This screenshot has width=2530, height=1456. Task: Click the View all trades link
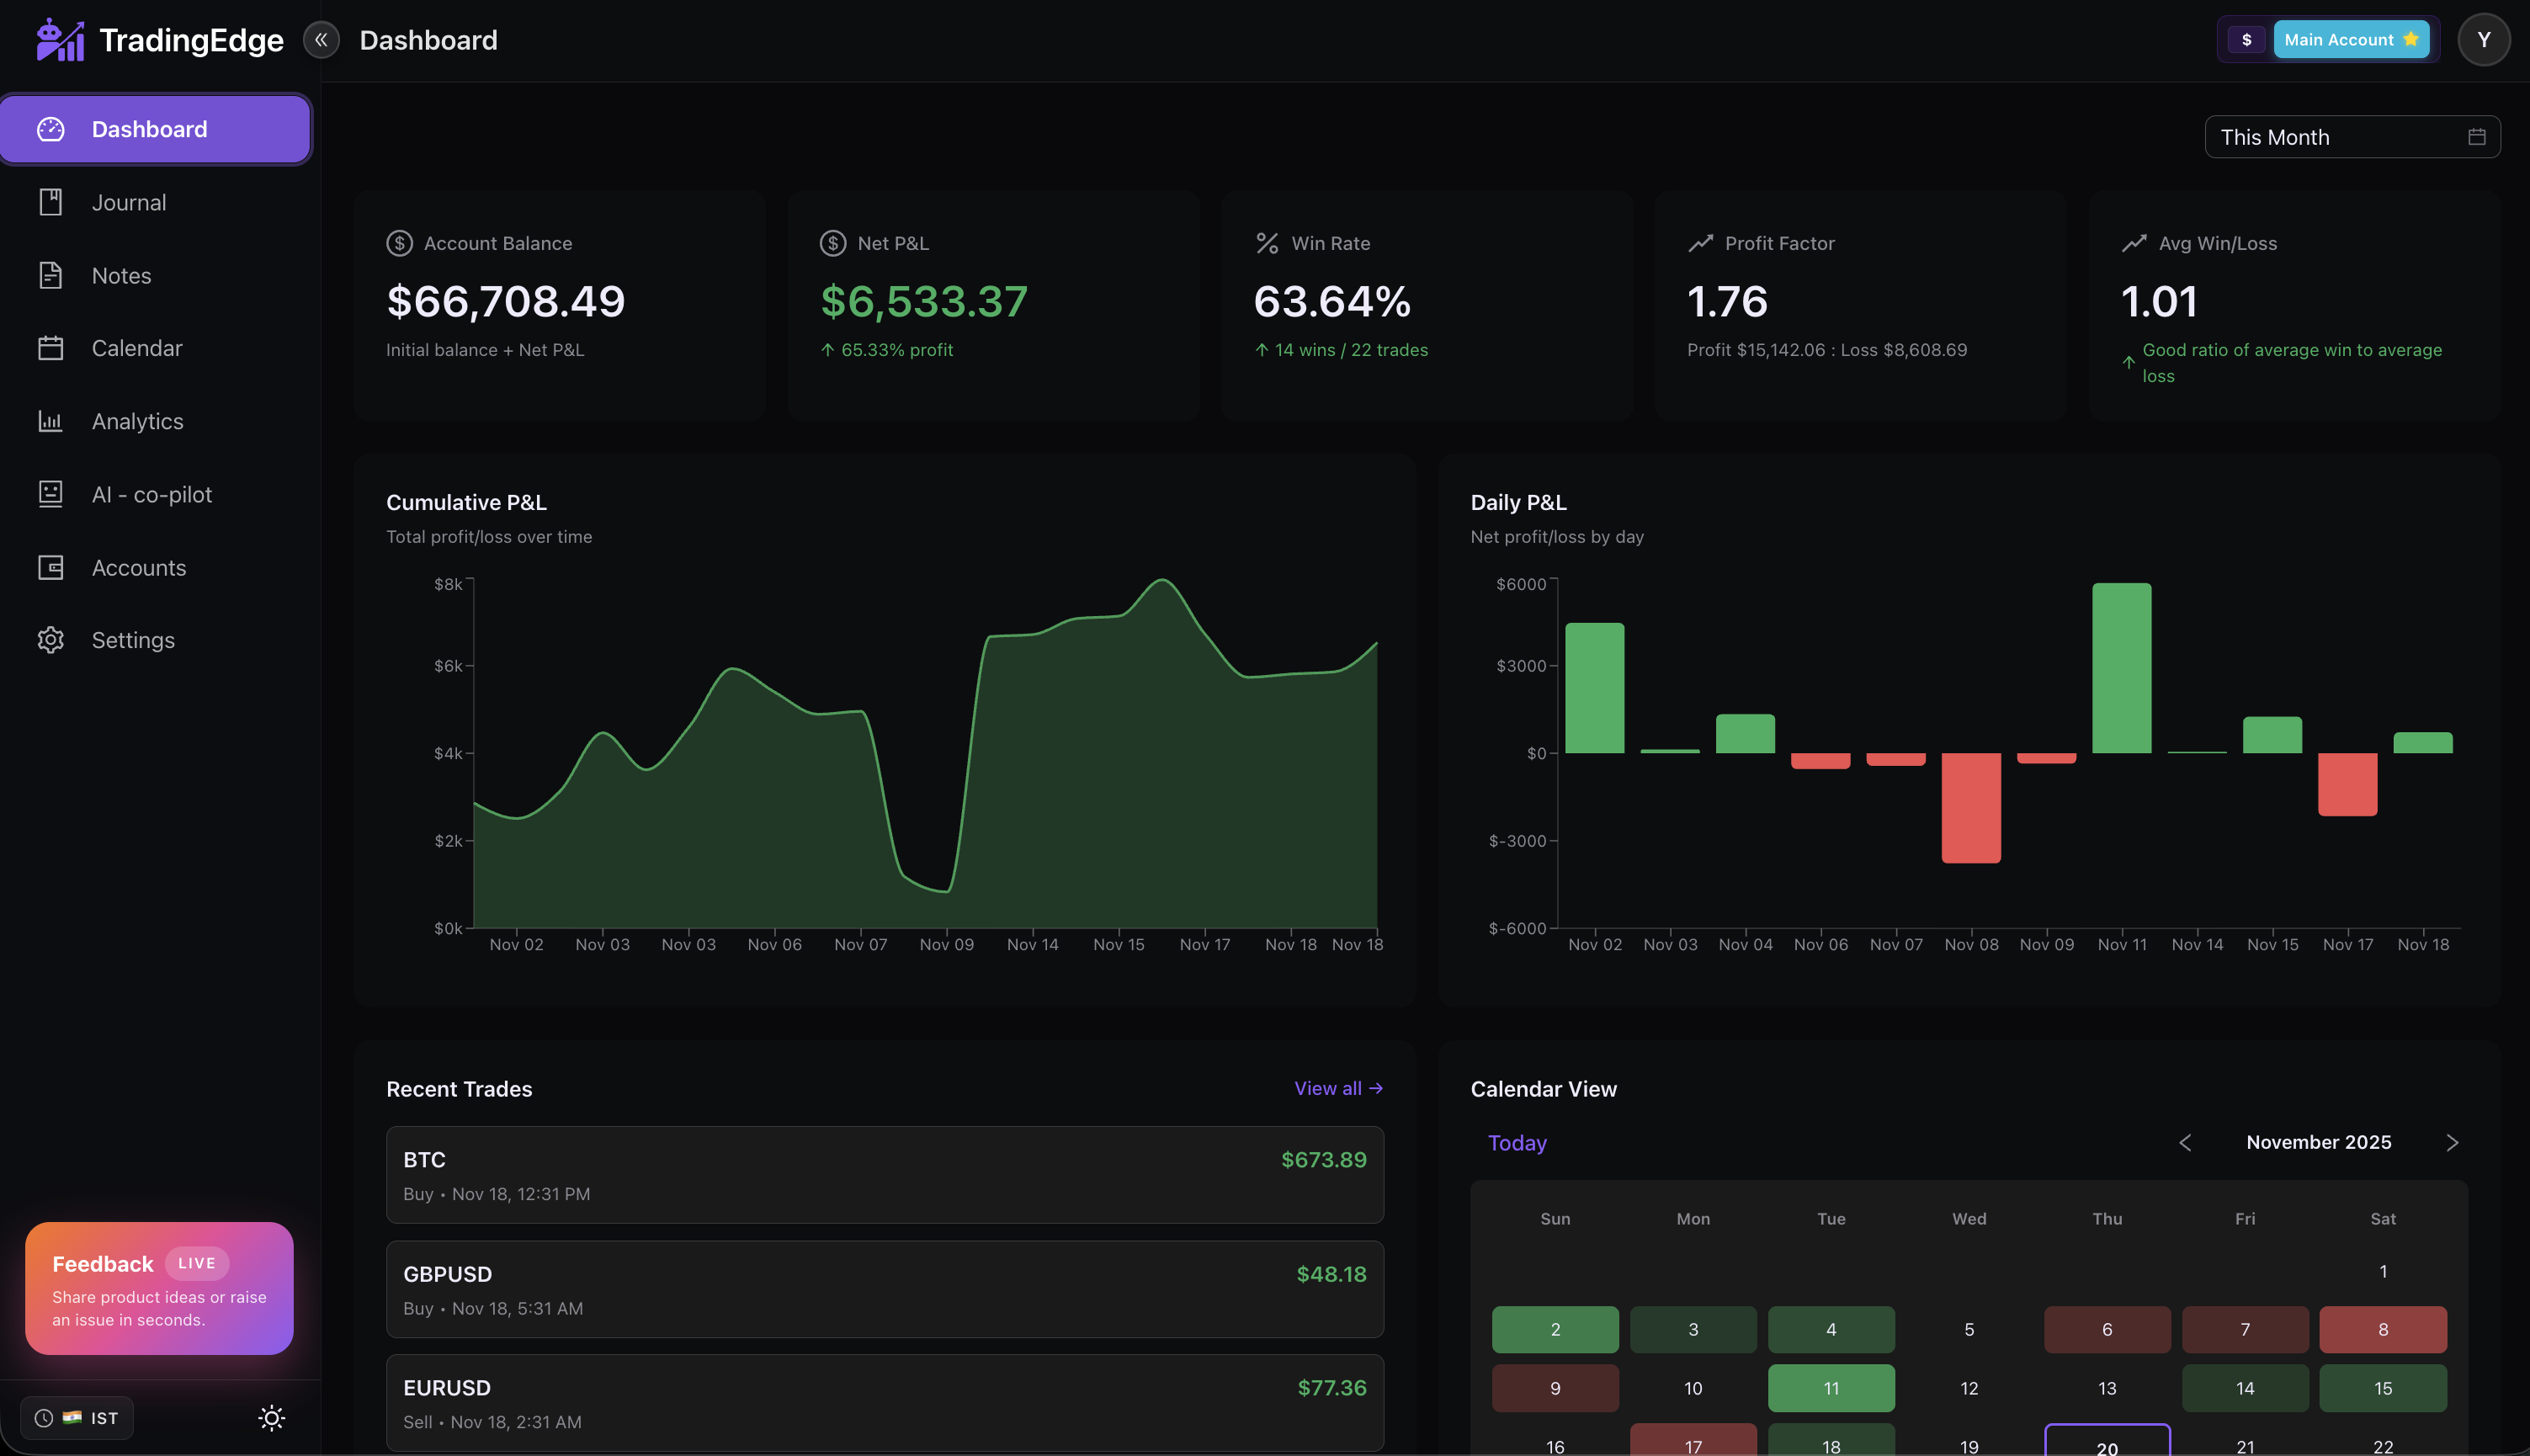click(1337, 1088)
